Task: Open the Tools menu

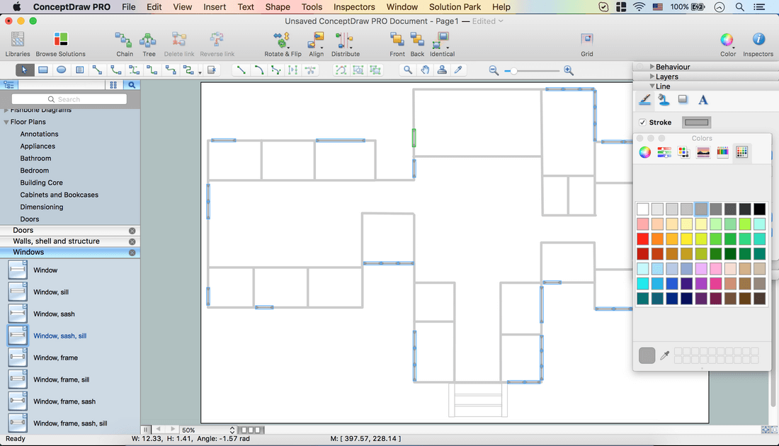Action: [312, 7]
